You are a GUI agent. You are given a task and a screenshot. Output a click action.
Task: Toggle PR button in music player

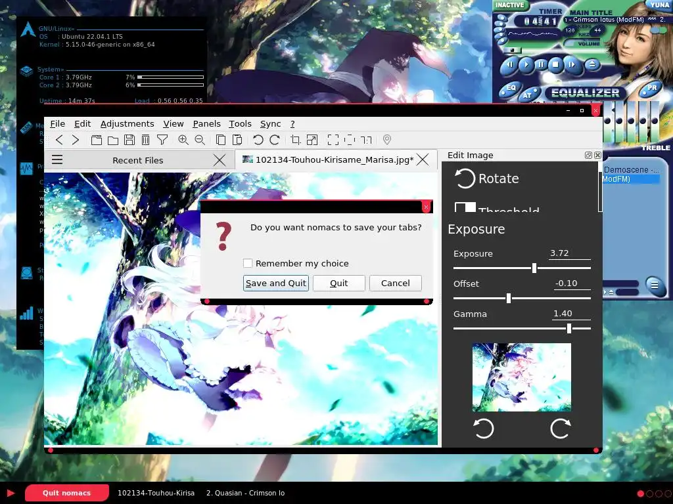click(651, 89)
